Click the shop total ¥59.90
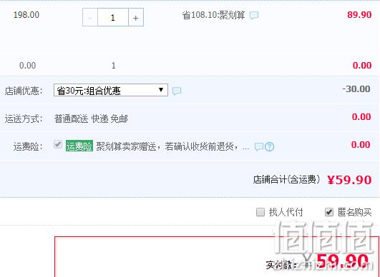This screenshot has height=277, width=380. click(x=349, y=180)
